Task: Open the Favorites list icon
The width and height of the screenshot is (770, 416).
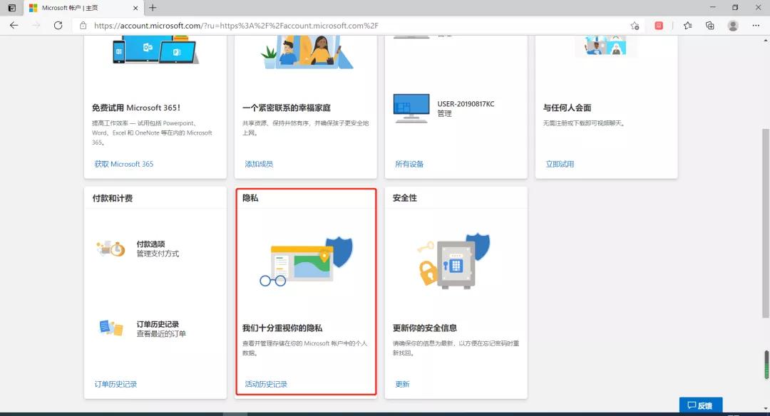Action: pyautogui.click(x=687, y=25)
